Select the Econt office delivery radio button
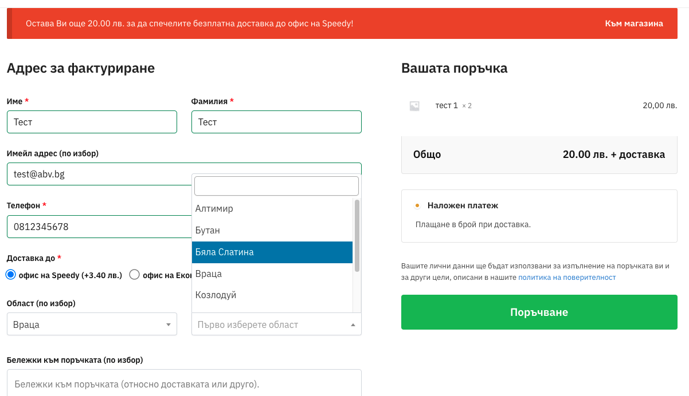This screenshot has height=396, width=689. (135, 275)
